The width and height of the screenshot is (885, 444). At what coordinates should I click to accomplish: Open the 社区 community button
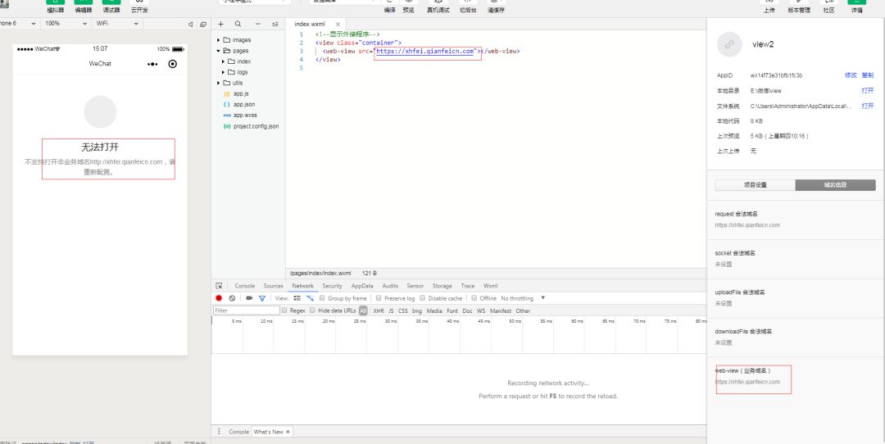click(828, 7)
